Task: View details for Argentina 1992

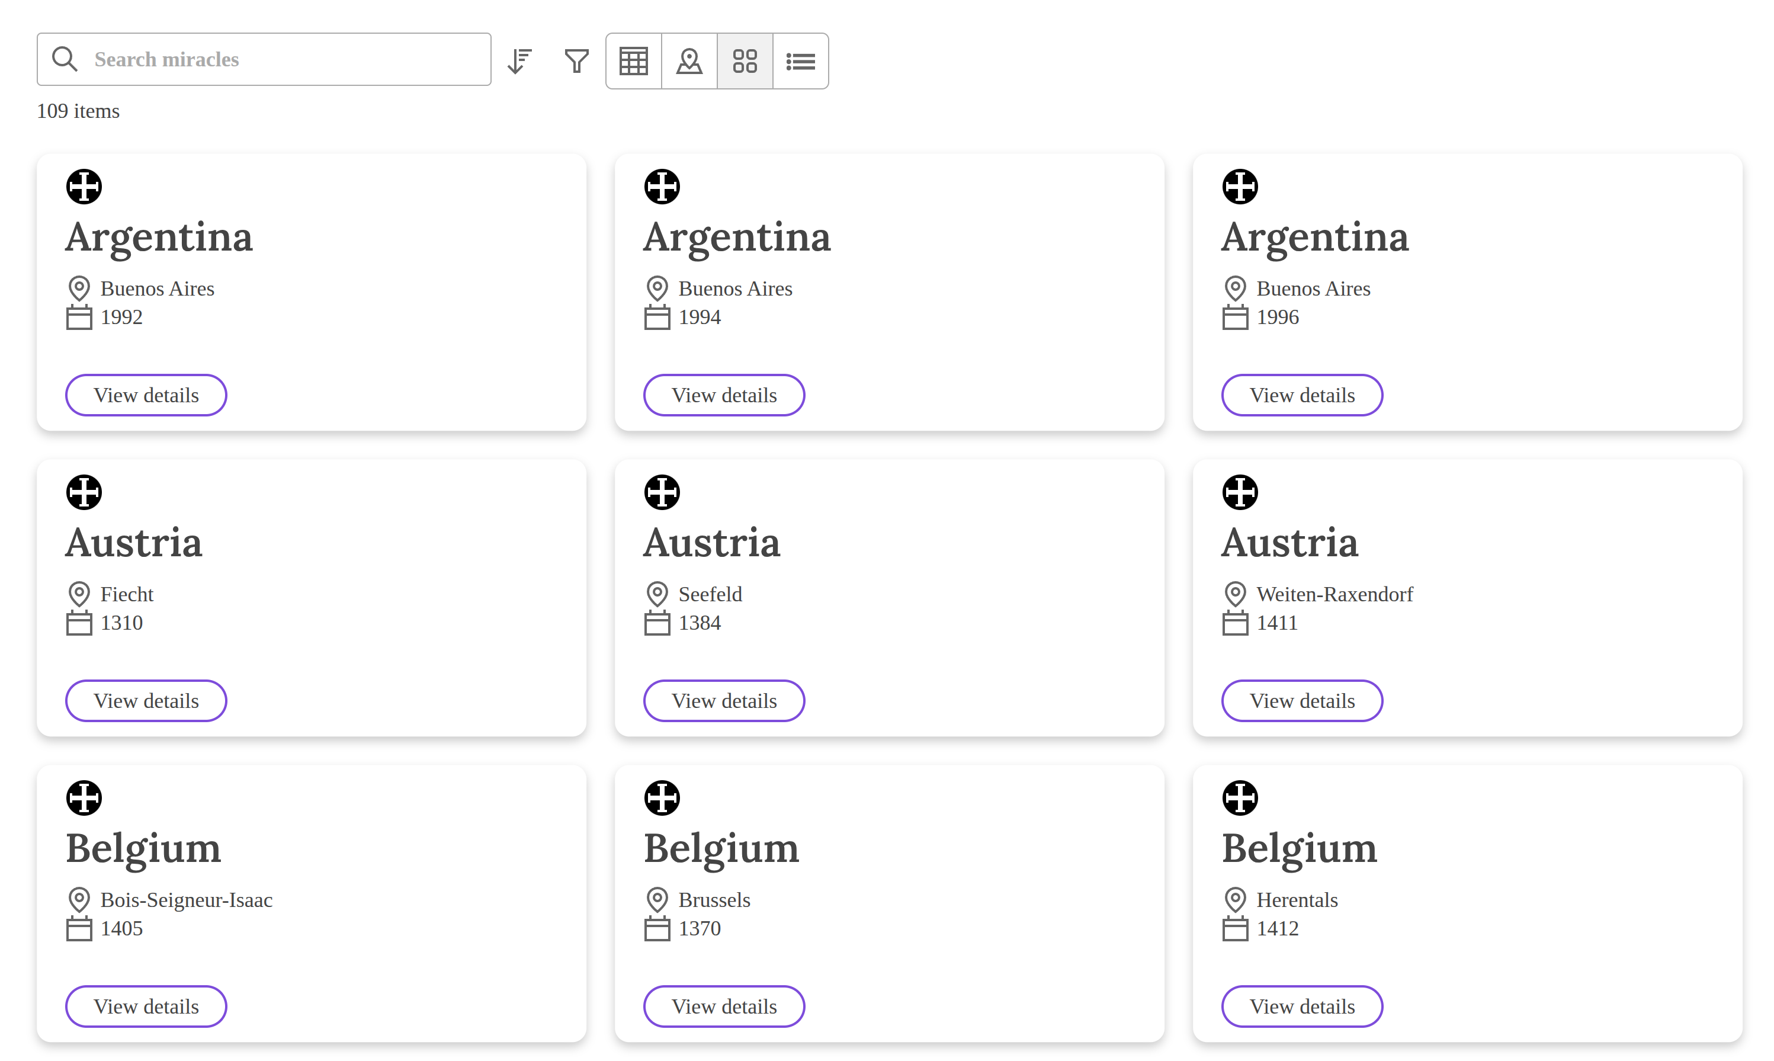Action: click(146, 395)
